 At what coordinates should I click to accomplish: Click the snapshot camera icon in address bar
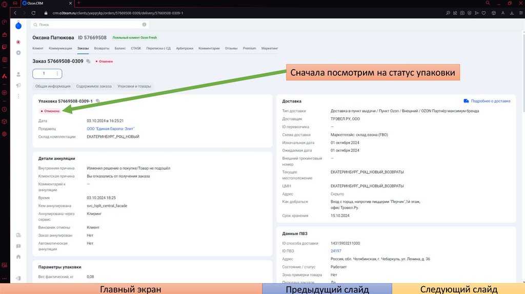pyautogui.click(x=462, y=13)
